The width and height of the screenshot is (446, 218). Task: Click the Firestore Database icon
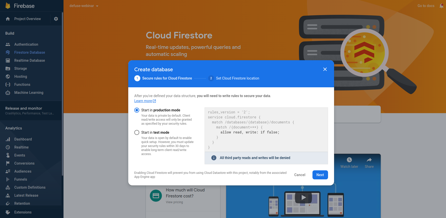[x=8, y=52]
